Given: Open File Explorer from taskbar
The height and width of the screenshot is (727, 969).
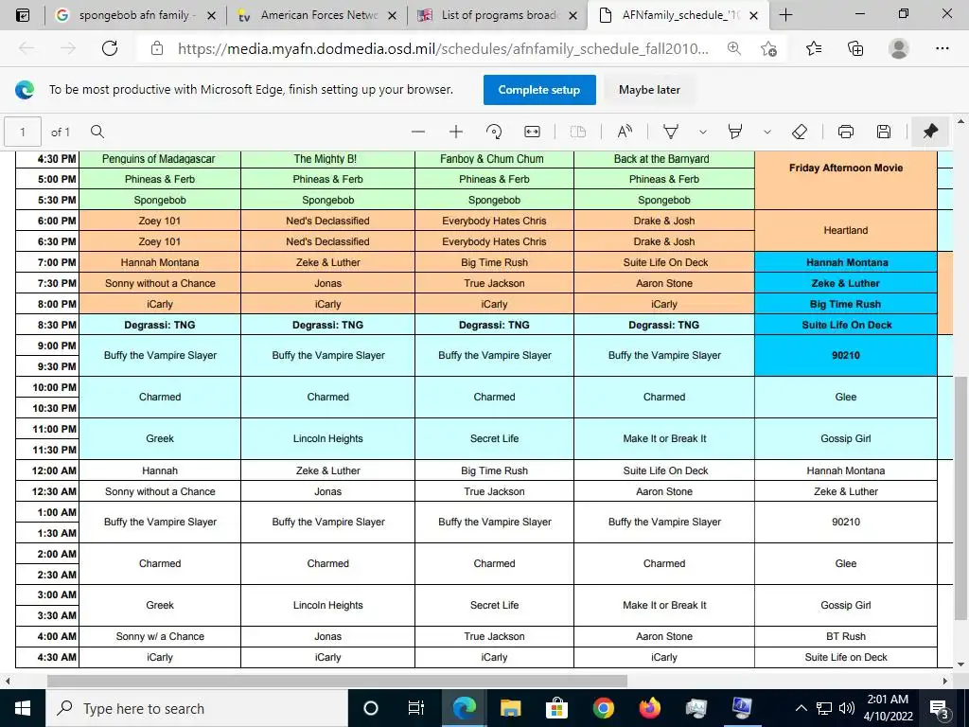Looking at the screenshot, I should [510, 708].
